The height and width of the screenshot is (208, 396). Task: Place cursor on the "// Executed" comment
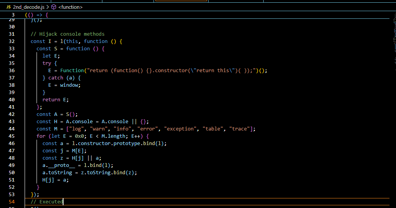point(47,201)
